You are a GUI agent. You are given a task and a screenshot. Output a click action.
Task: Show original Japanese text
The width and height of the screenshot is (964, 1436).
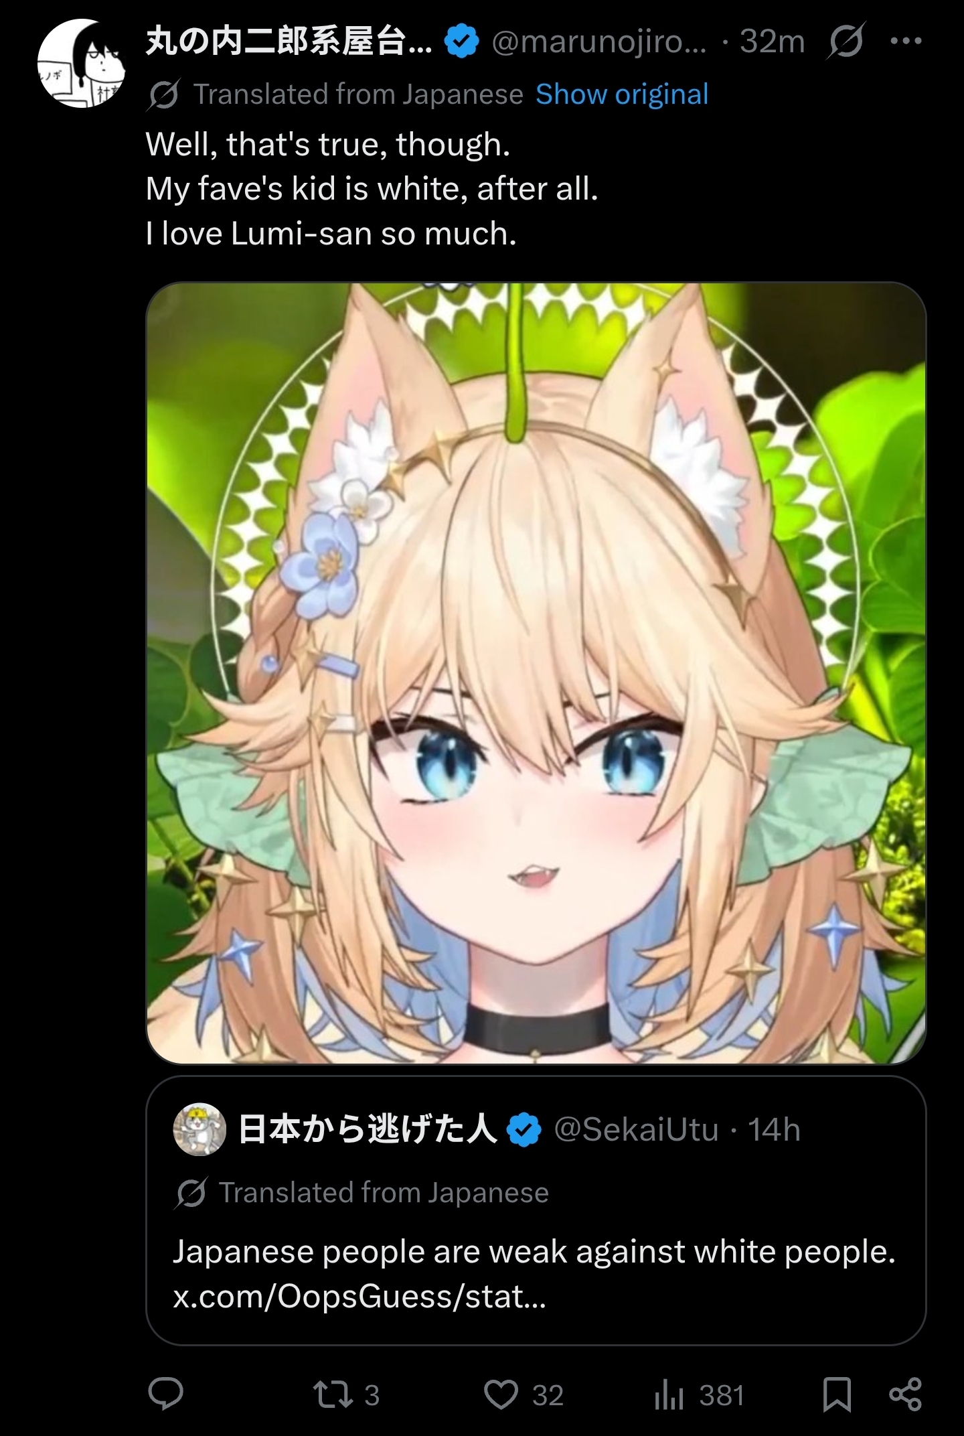(622, 94)
